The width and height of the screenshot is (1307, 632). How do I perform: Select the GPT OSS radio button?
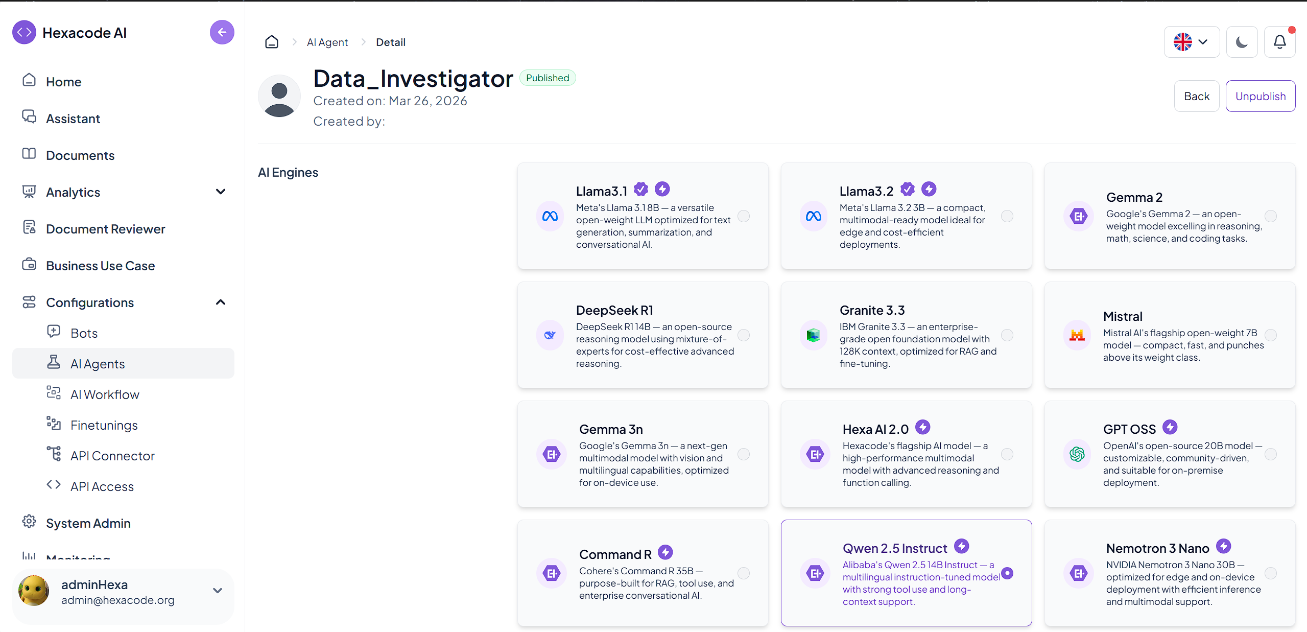1271,454
